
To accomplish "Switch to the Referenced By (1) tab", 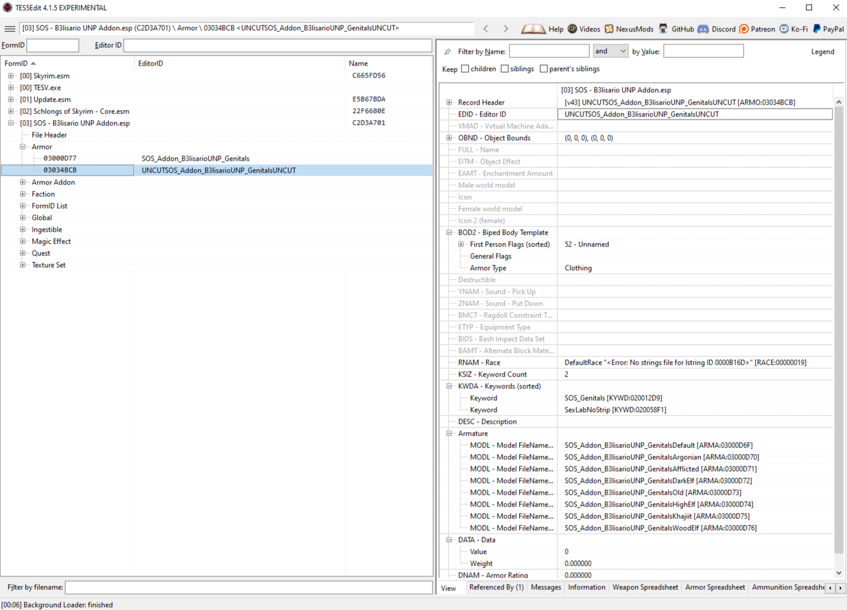I will pyautogui.click(x=496, y=588).
